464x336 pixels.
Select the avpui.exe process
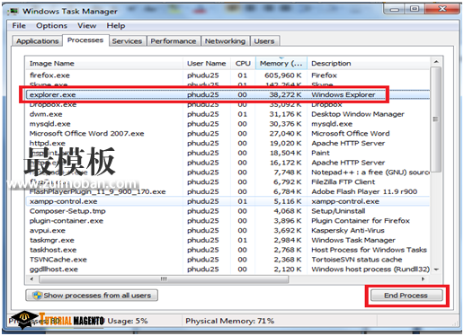(x=228, y=230)
